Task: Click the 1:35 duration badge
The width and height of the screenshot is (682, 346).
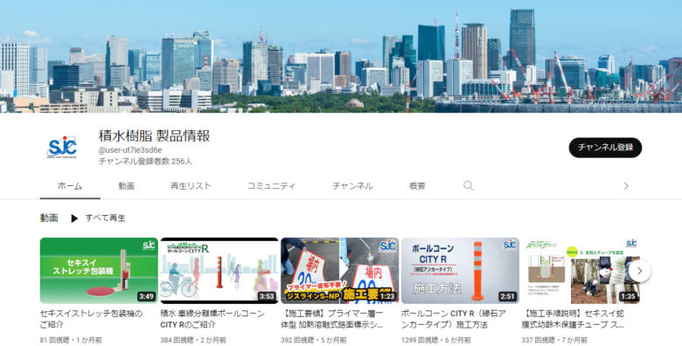Action: [x=628, y=296]
